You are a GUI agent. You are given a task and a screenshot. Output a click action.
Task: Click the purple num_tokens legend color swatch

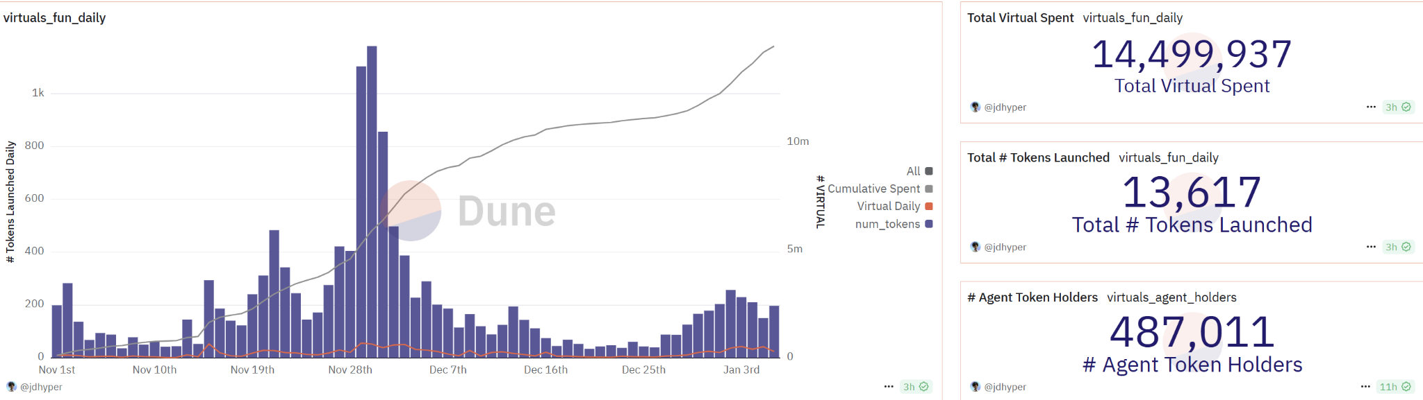(929, 224)
